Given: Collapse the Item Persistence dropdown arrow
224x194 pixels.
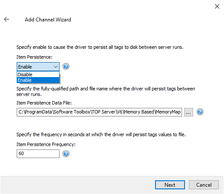Looking at the screenshot, I should point(56,67).
